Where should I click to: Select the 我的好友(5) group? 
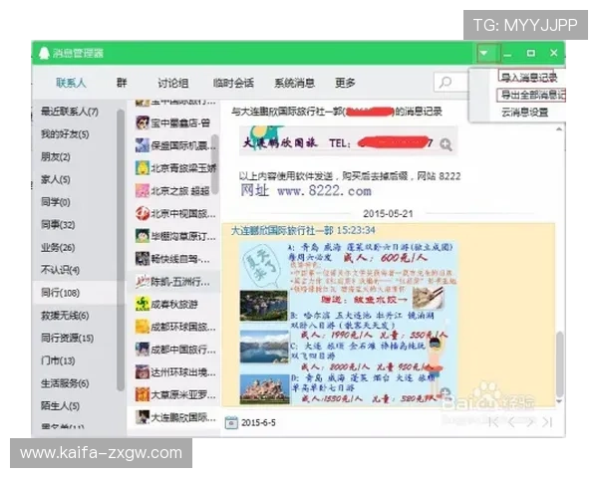click(x=65, y=134)
